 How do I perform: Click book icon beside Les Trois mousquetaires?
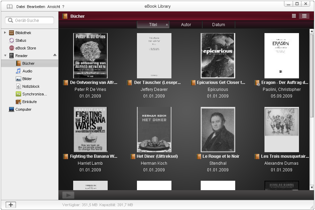click(257, 156)
